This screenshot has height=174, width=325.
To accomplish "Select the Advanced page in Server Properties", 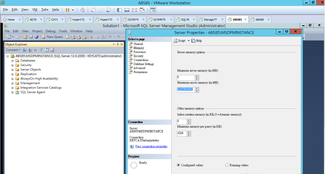I will click(x=139, y=68).
